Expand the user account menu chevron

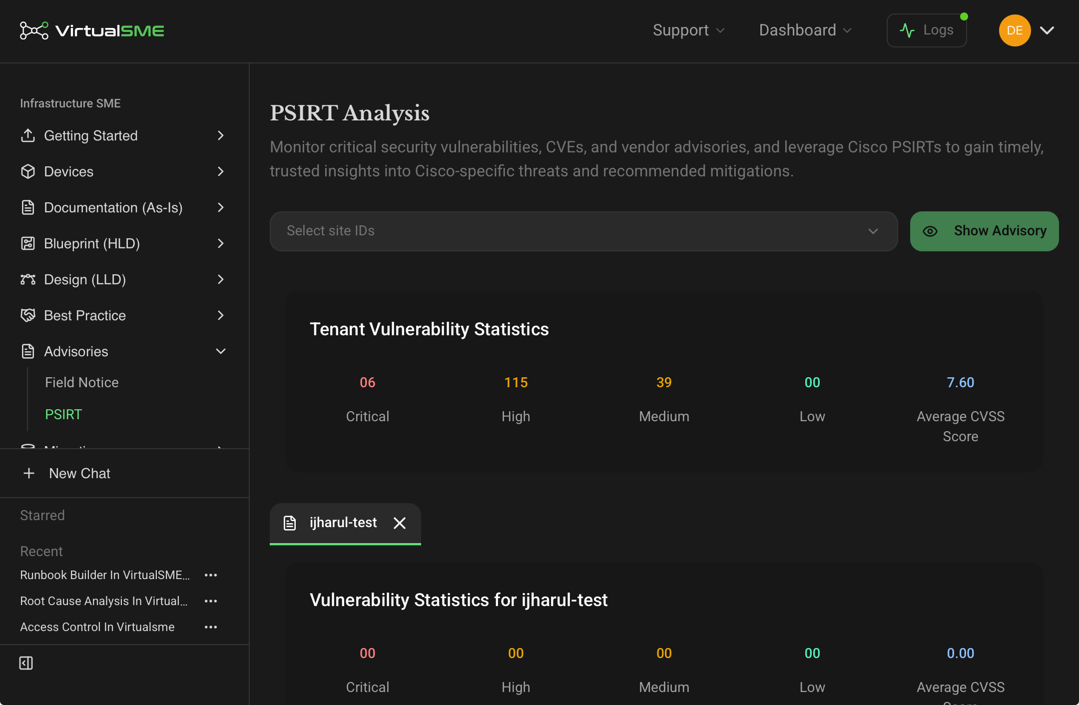click(x=1047, y=30)
